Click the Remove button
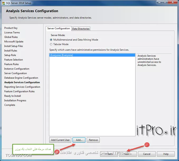179x161 pixels. 93,140
